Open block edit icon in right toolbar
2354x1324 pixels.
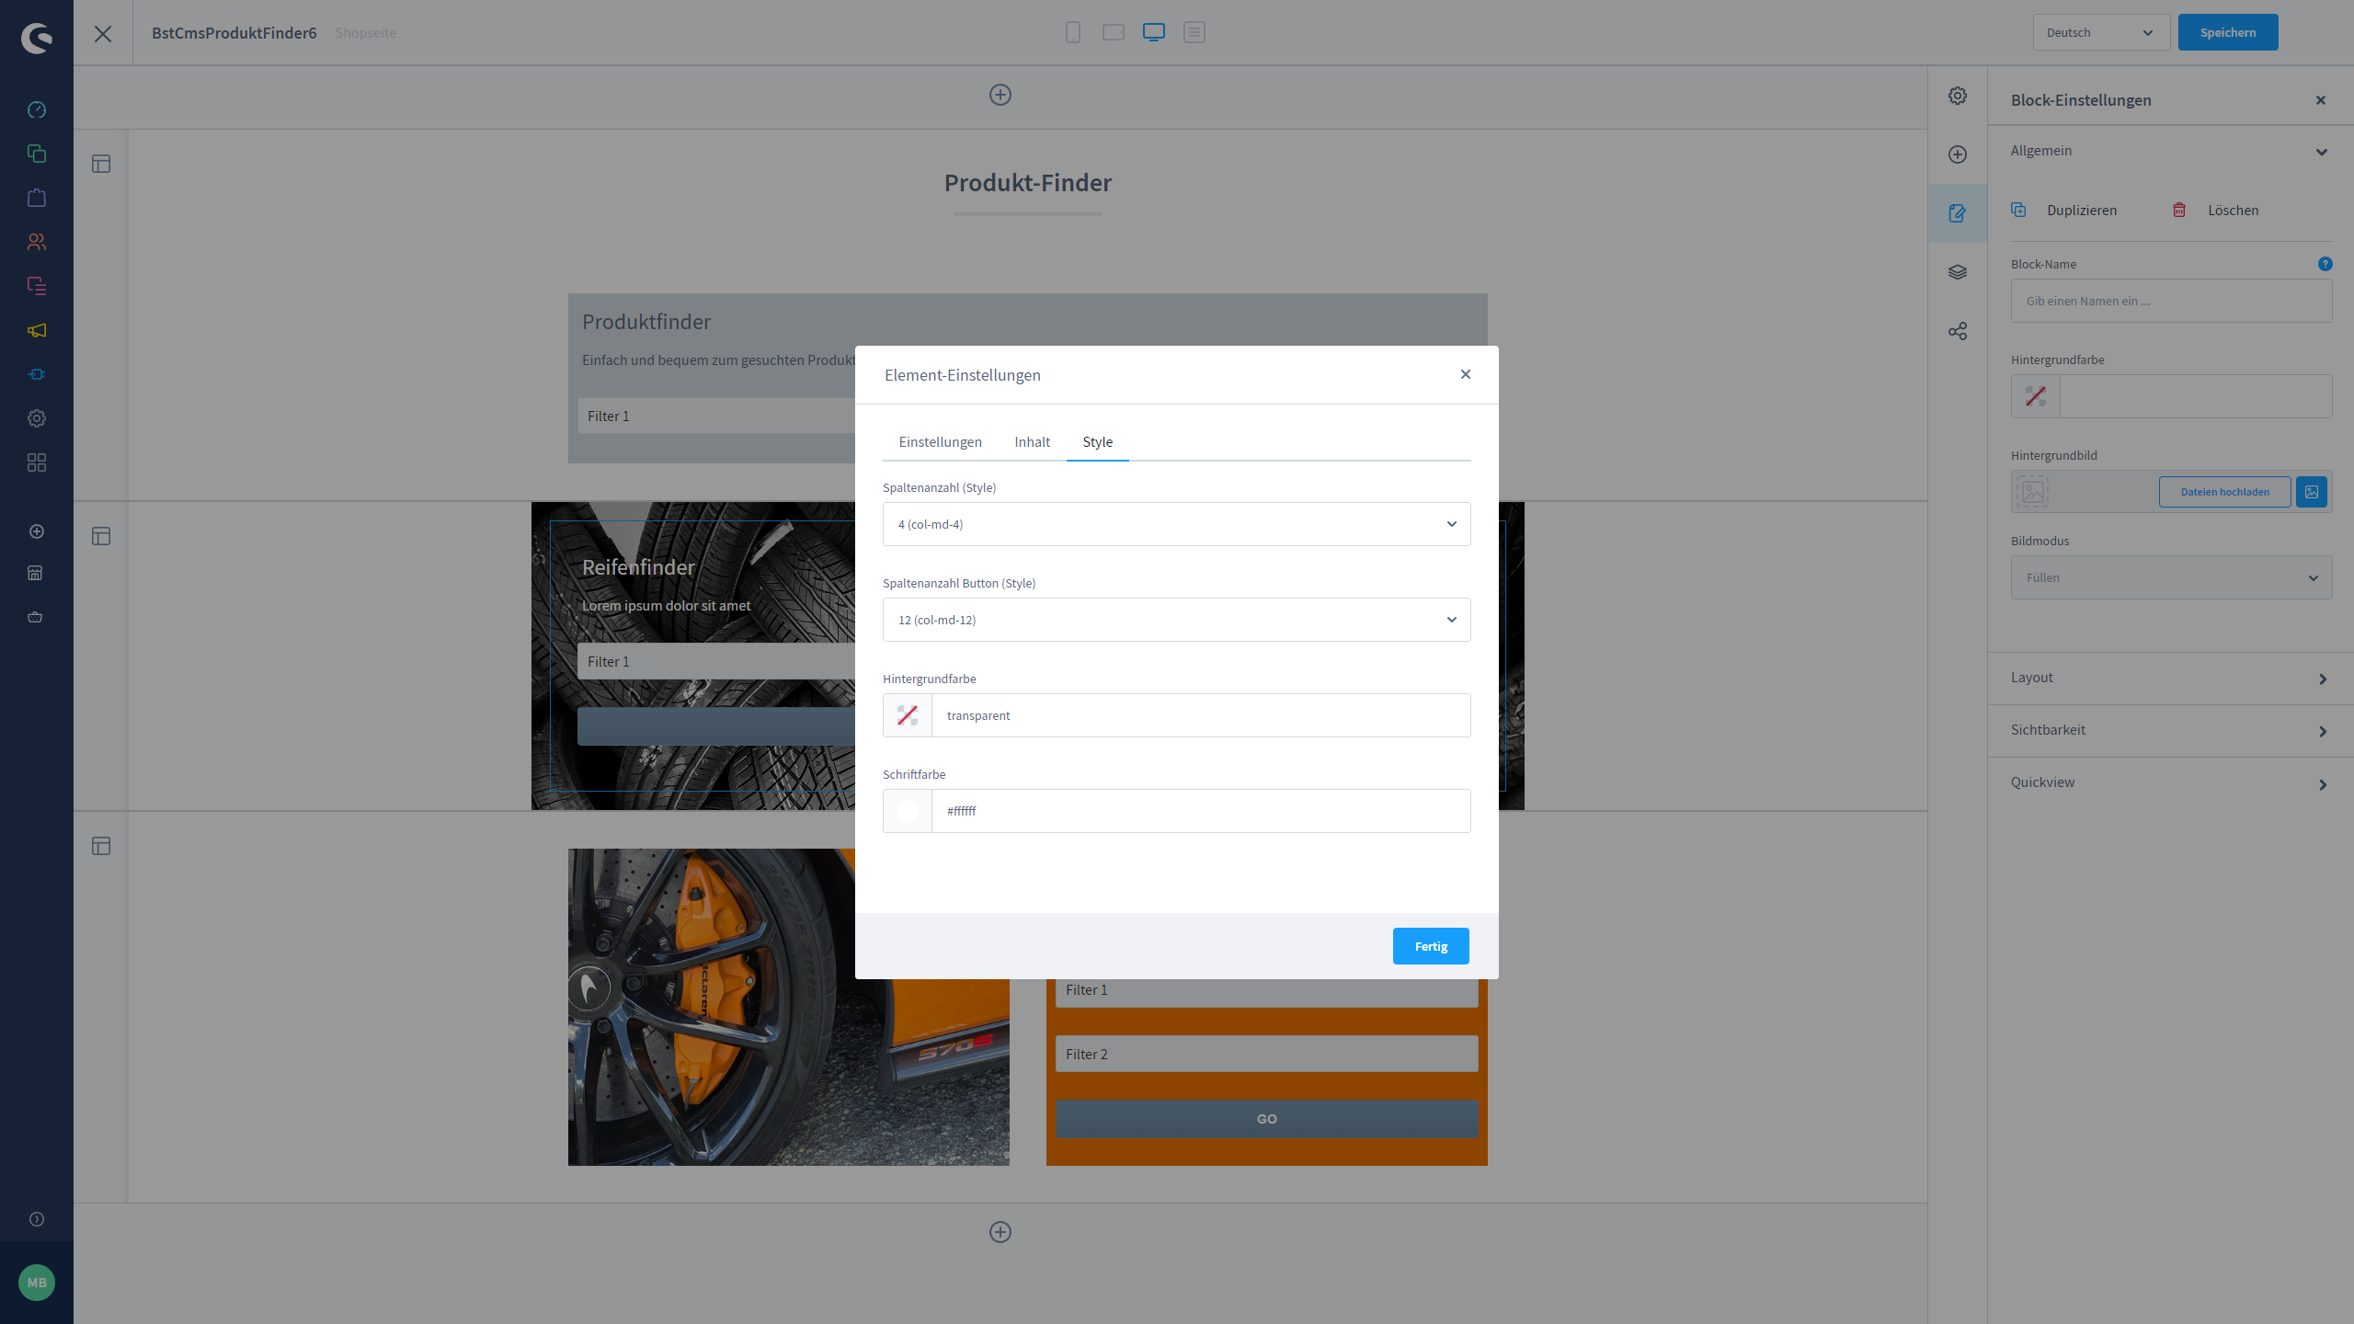coord(1958,213)
